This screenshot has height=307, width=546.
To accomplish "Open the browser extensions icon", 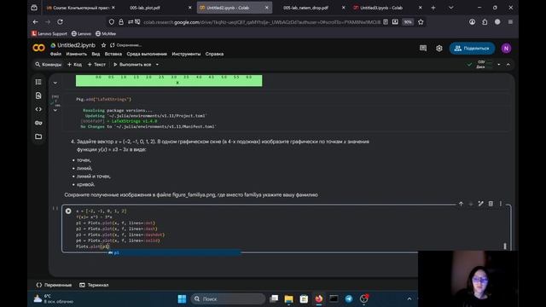I will pos(485,22).
